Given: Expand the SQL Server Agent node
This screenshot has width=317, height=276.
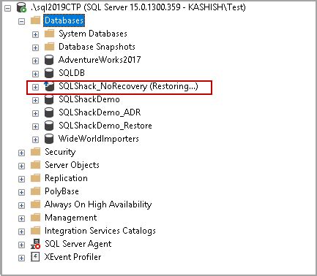Looking at the screenshot, I should 21,245.
